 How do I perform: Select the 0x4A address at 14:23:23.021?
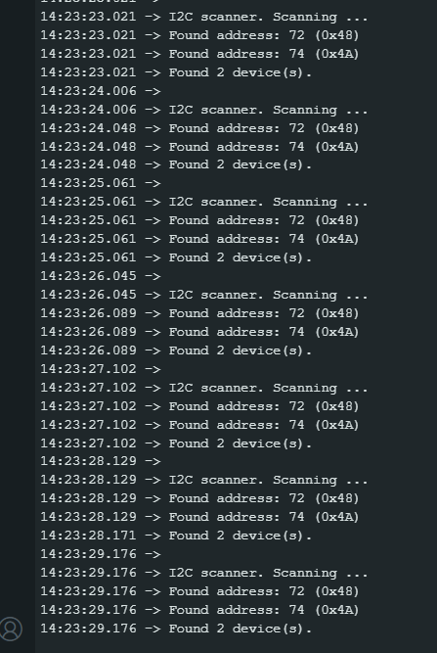[199, 54]
